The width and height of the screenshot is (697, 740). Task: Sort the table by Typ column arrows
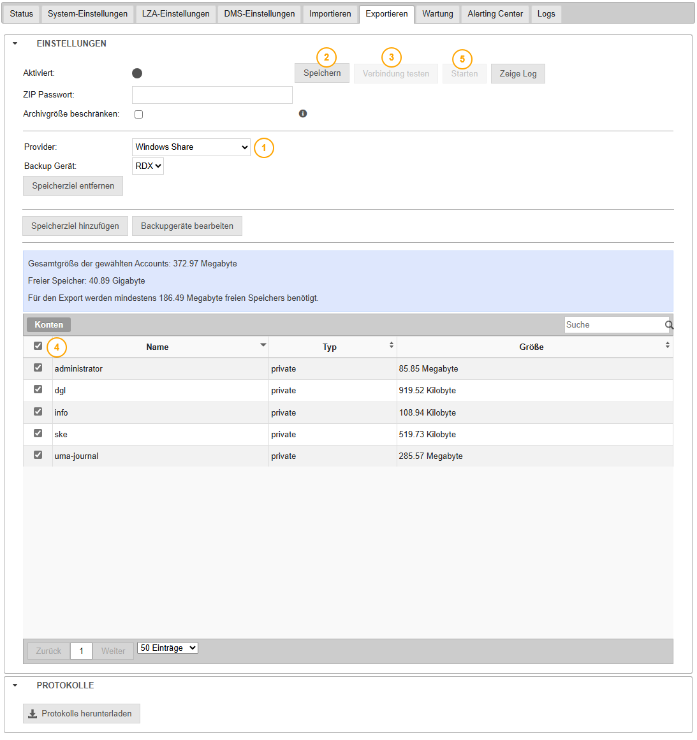[391, 345]
